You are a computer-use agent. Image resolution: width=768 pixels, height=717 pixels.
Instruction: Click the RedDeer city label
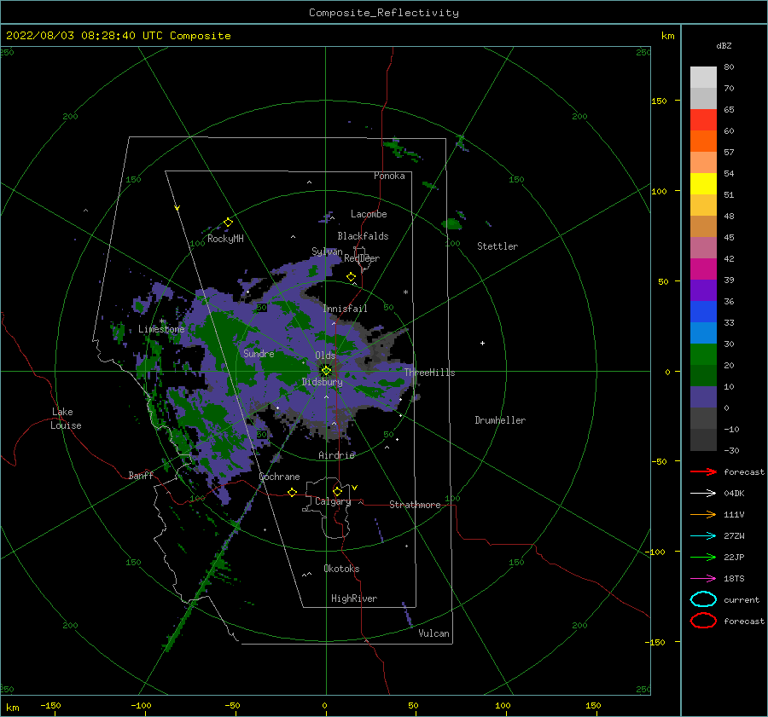pyautogui.click(x=362, y=258)
